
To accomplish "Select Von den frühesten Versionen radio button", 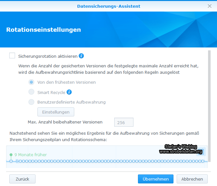I will [x=31, y=82].
